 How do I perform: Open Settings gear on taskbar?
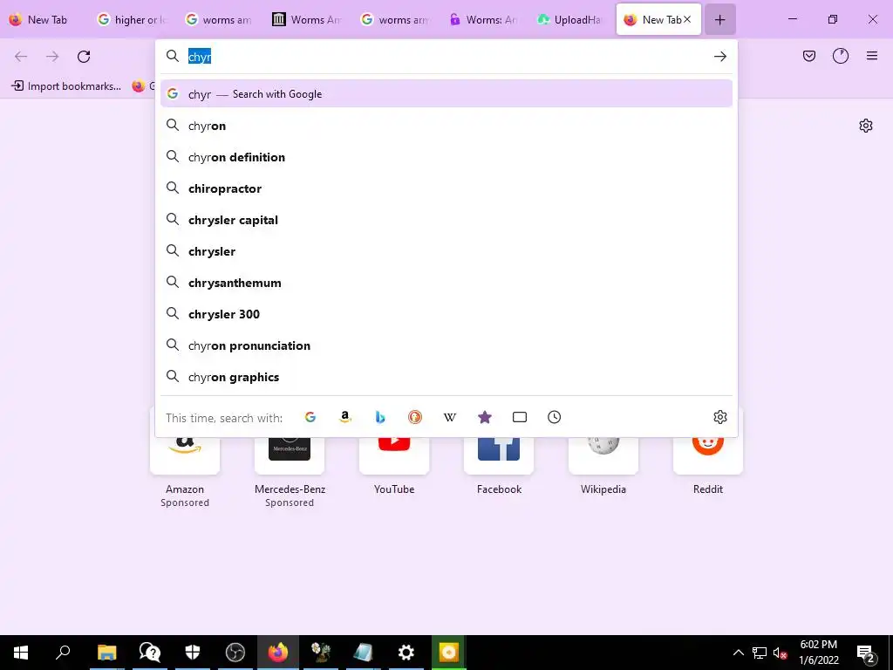point(406,653)
